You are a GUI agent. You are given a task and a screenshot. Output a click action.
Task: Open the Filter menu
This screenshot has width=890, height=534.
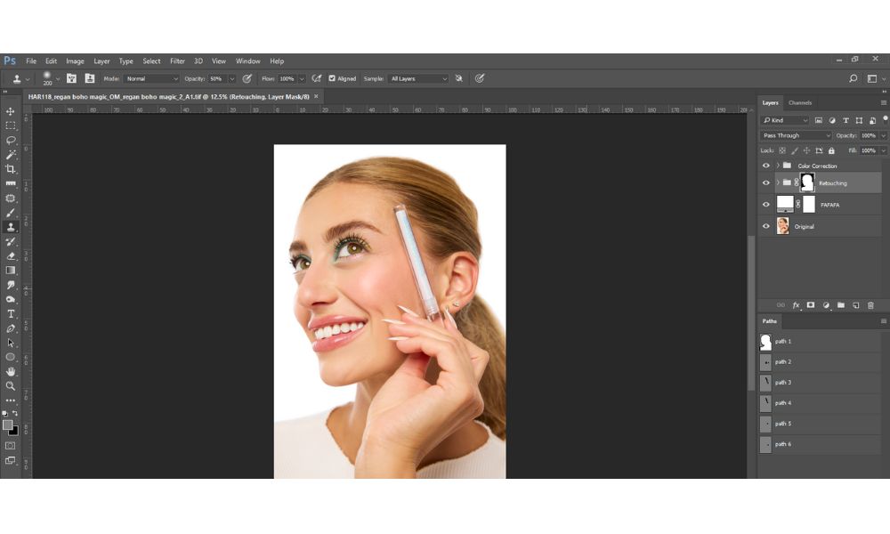[177, 61]
